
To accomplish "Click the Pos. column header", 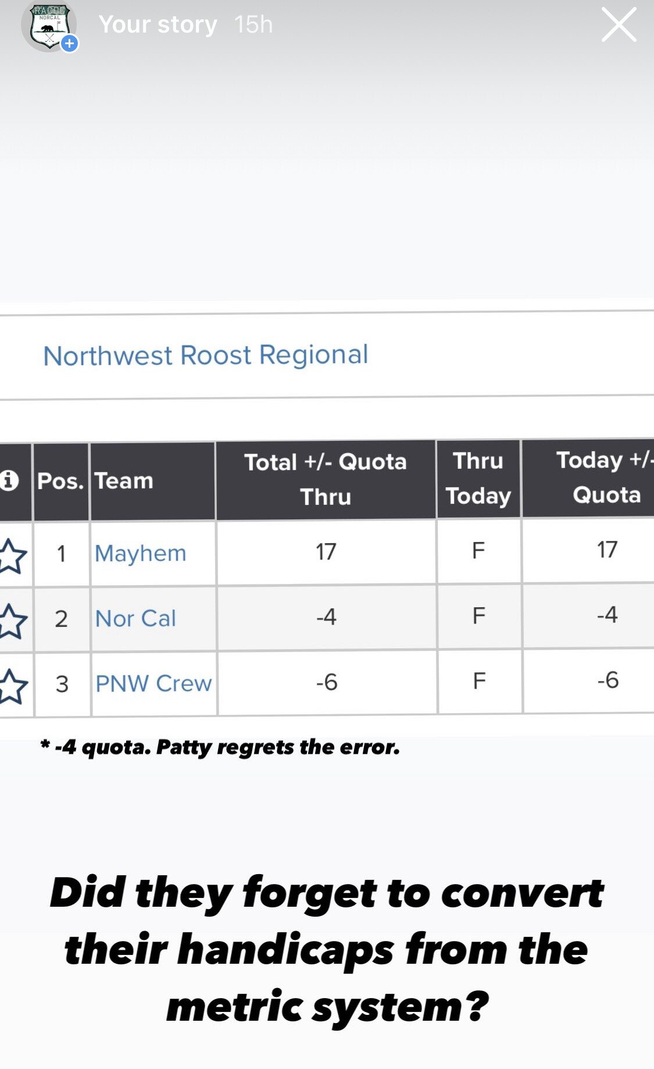I will pyautogui.click(x=60, y=481).
